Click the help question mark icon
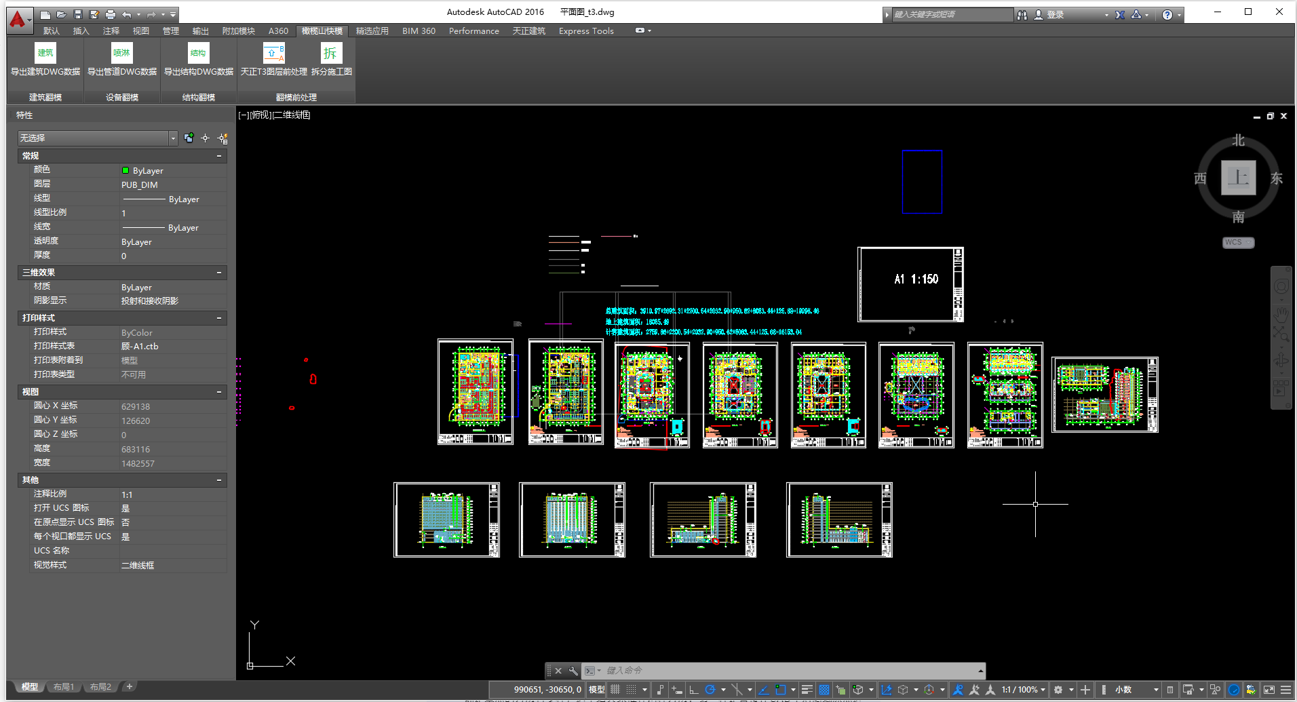 click(1167, 14)
